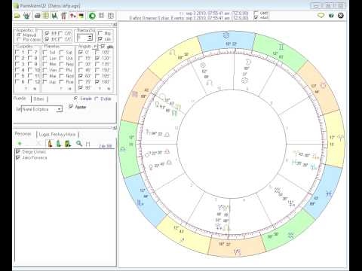This screenshot has height=271, width=362.
Task: Select the Por casas radio option
Action: [x=19, y=39]
